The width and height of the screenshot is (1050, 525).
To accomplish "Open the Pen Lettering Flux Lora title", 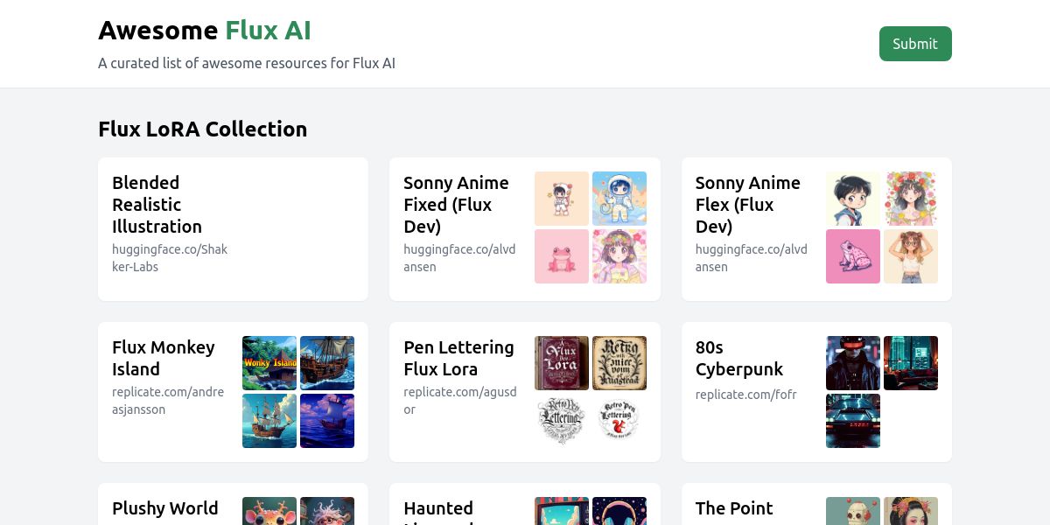I will [458, 358].
